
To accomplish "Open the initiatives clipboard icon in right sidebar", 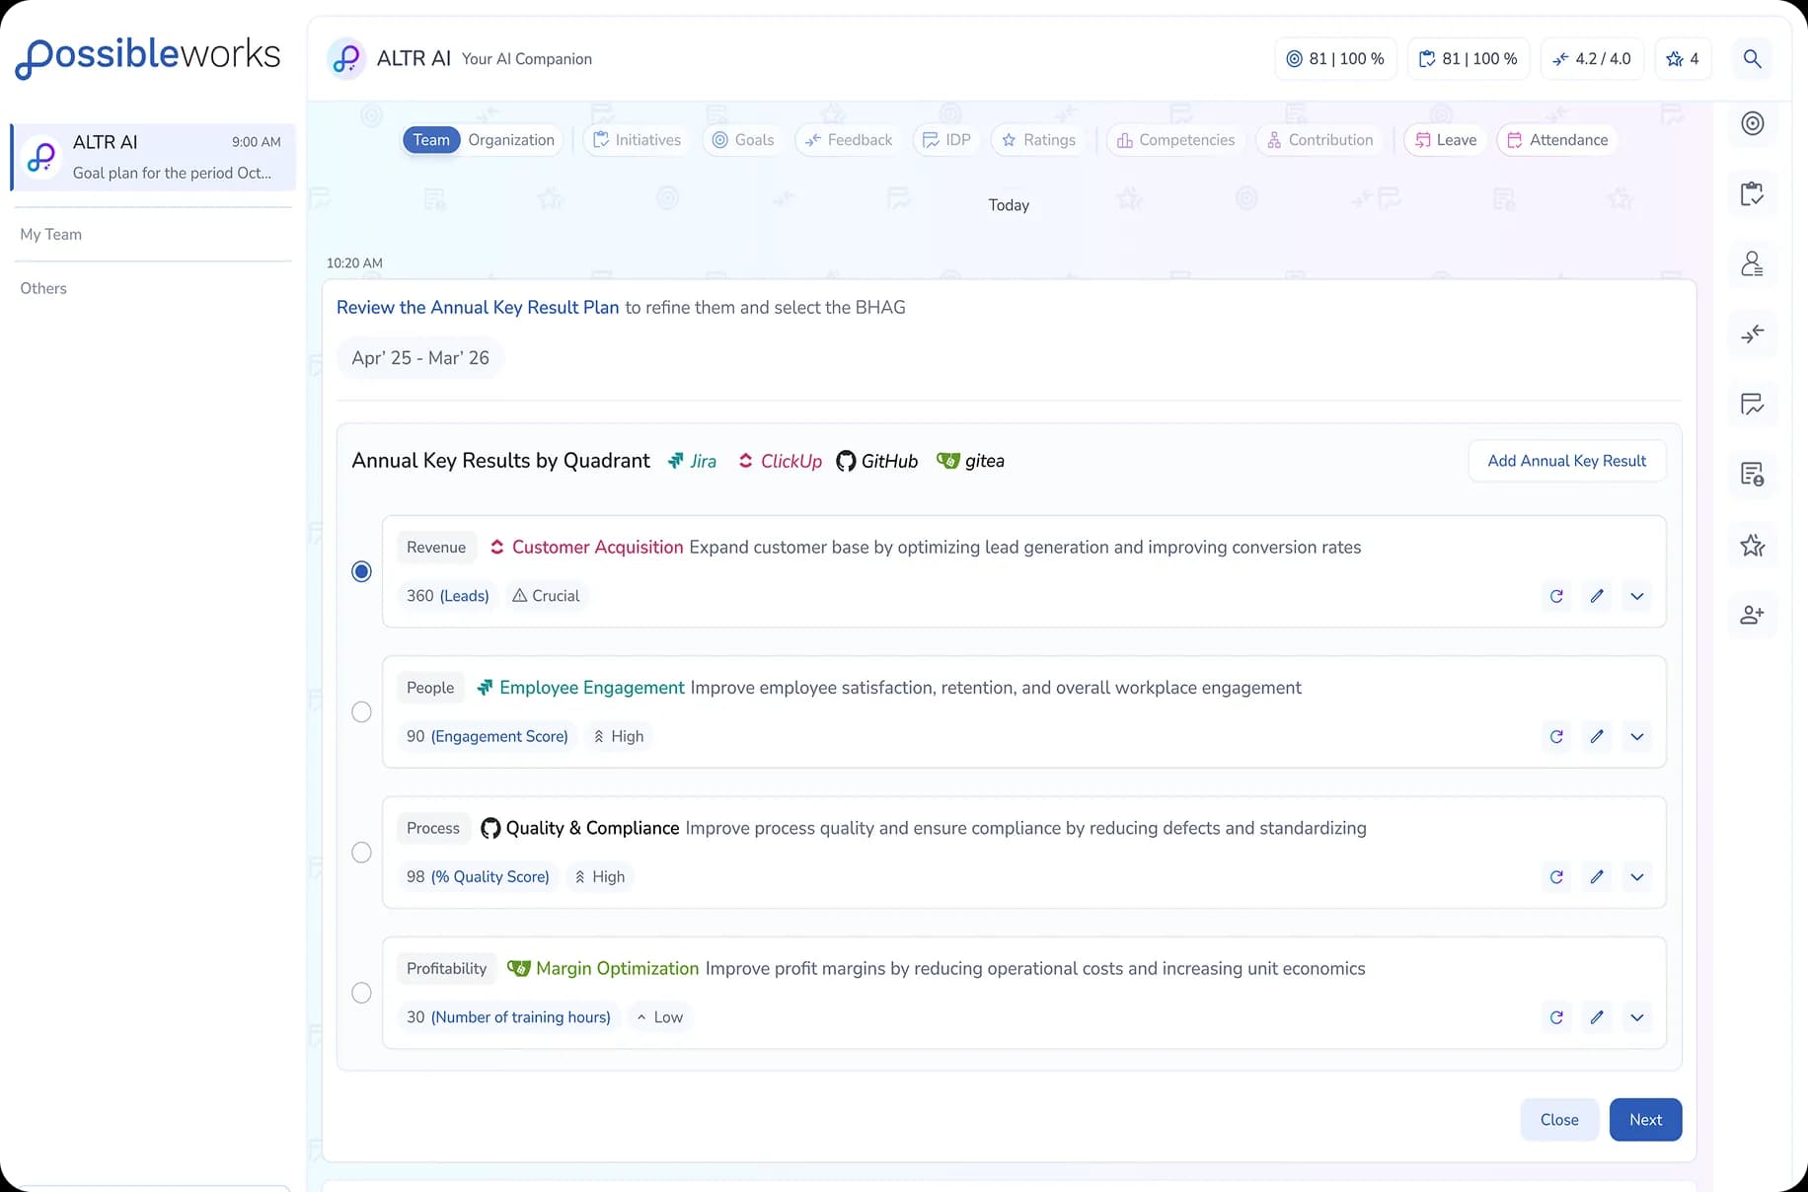I will click(1752, 193).
